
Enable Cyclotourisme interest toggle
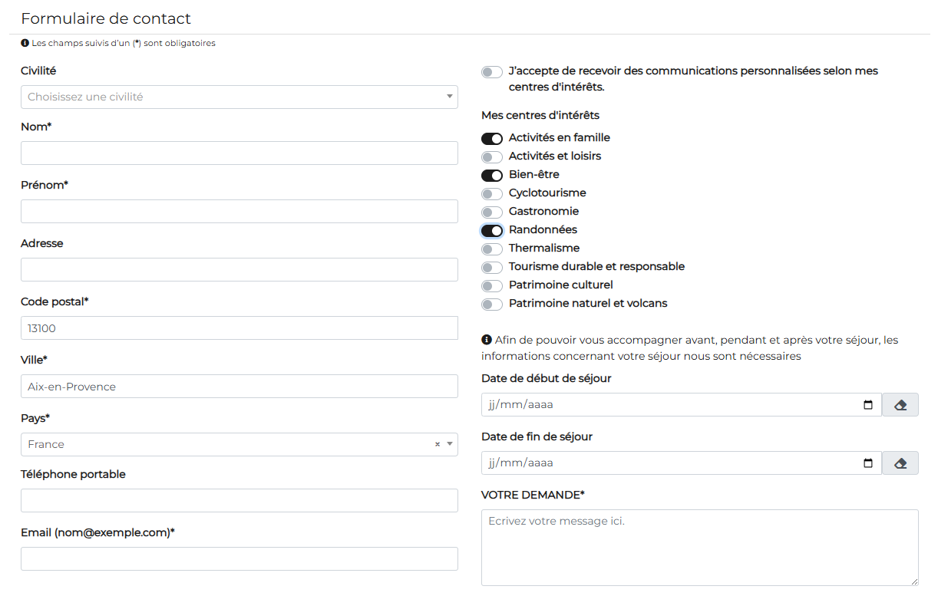pos(492,194)
